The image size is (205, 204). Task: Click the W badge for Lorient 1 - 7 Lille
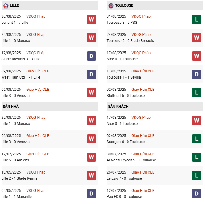click(91, 19)
